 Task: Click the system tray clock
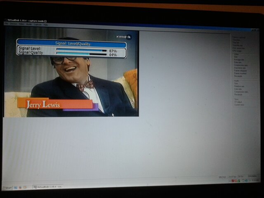click(x=256, y=180)
